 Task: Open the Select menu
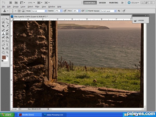[x=30, y=7]
